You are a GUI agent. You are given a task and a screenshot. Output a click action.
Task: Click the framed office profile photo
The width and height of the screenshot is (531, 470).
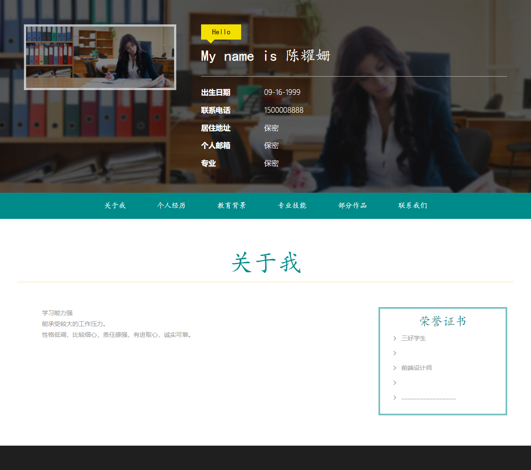point(100,57)
